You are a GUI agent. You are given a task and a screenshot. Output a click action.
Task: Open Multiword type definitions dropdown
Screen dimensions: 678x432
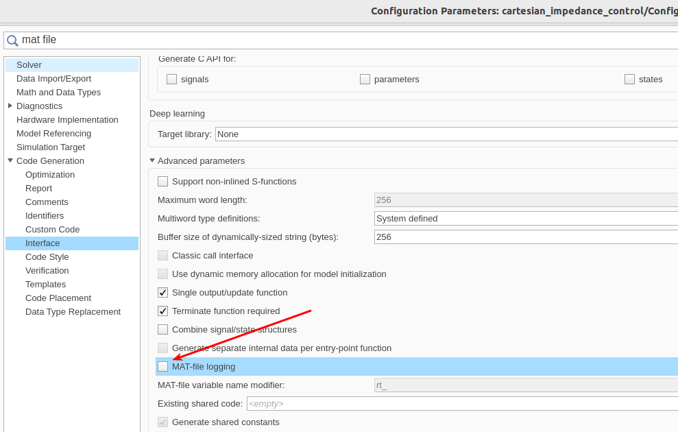525,219
